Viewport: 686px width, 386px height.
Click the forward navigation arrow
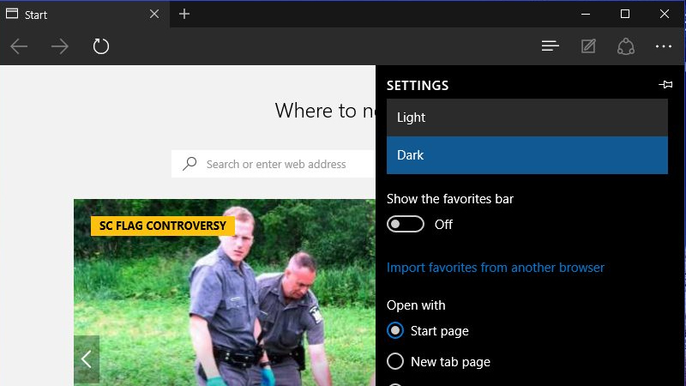pos(60,46)
